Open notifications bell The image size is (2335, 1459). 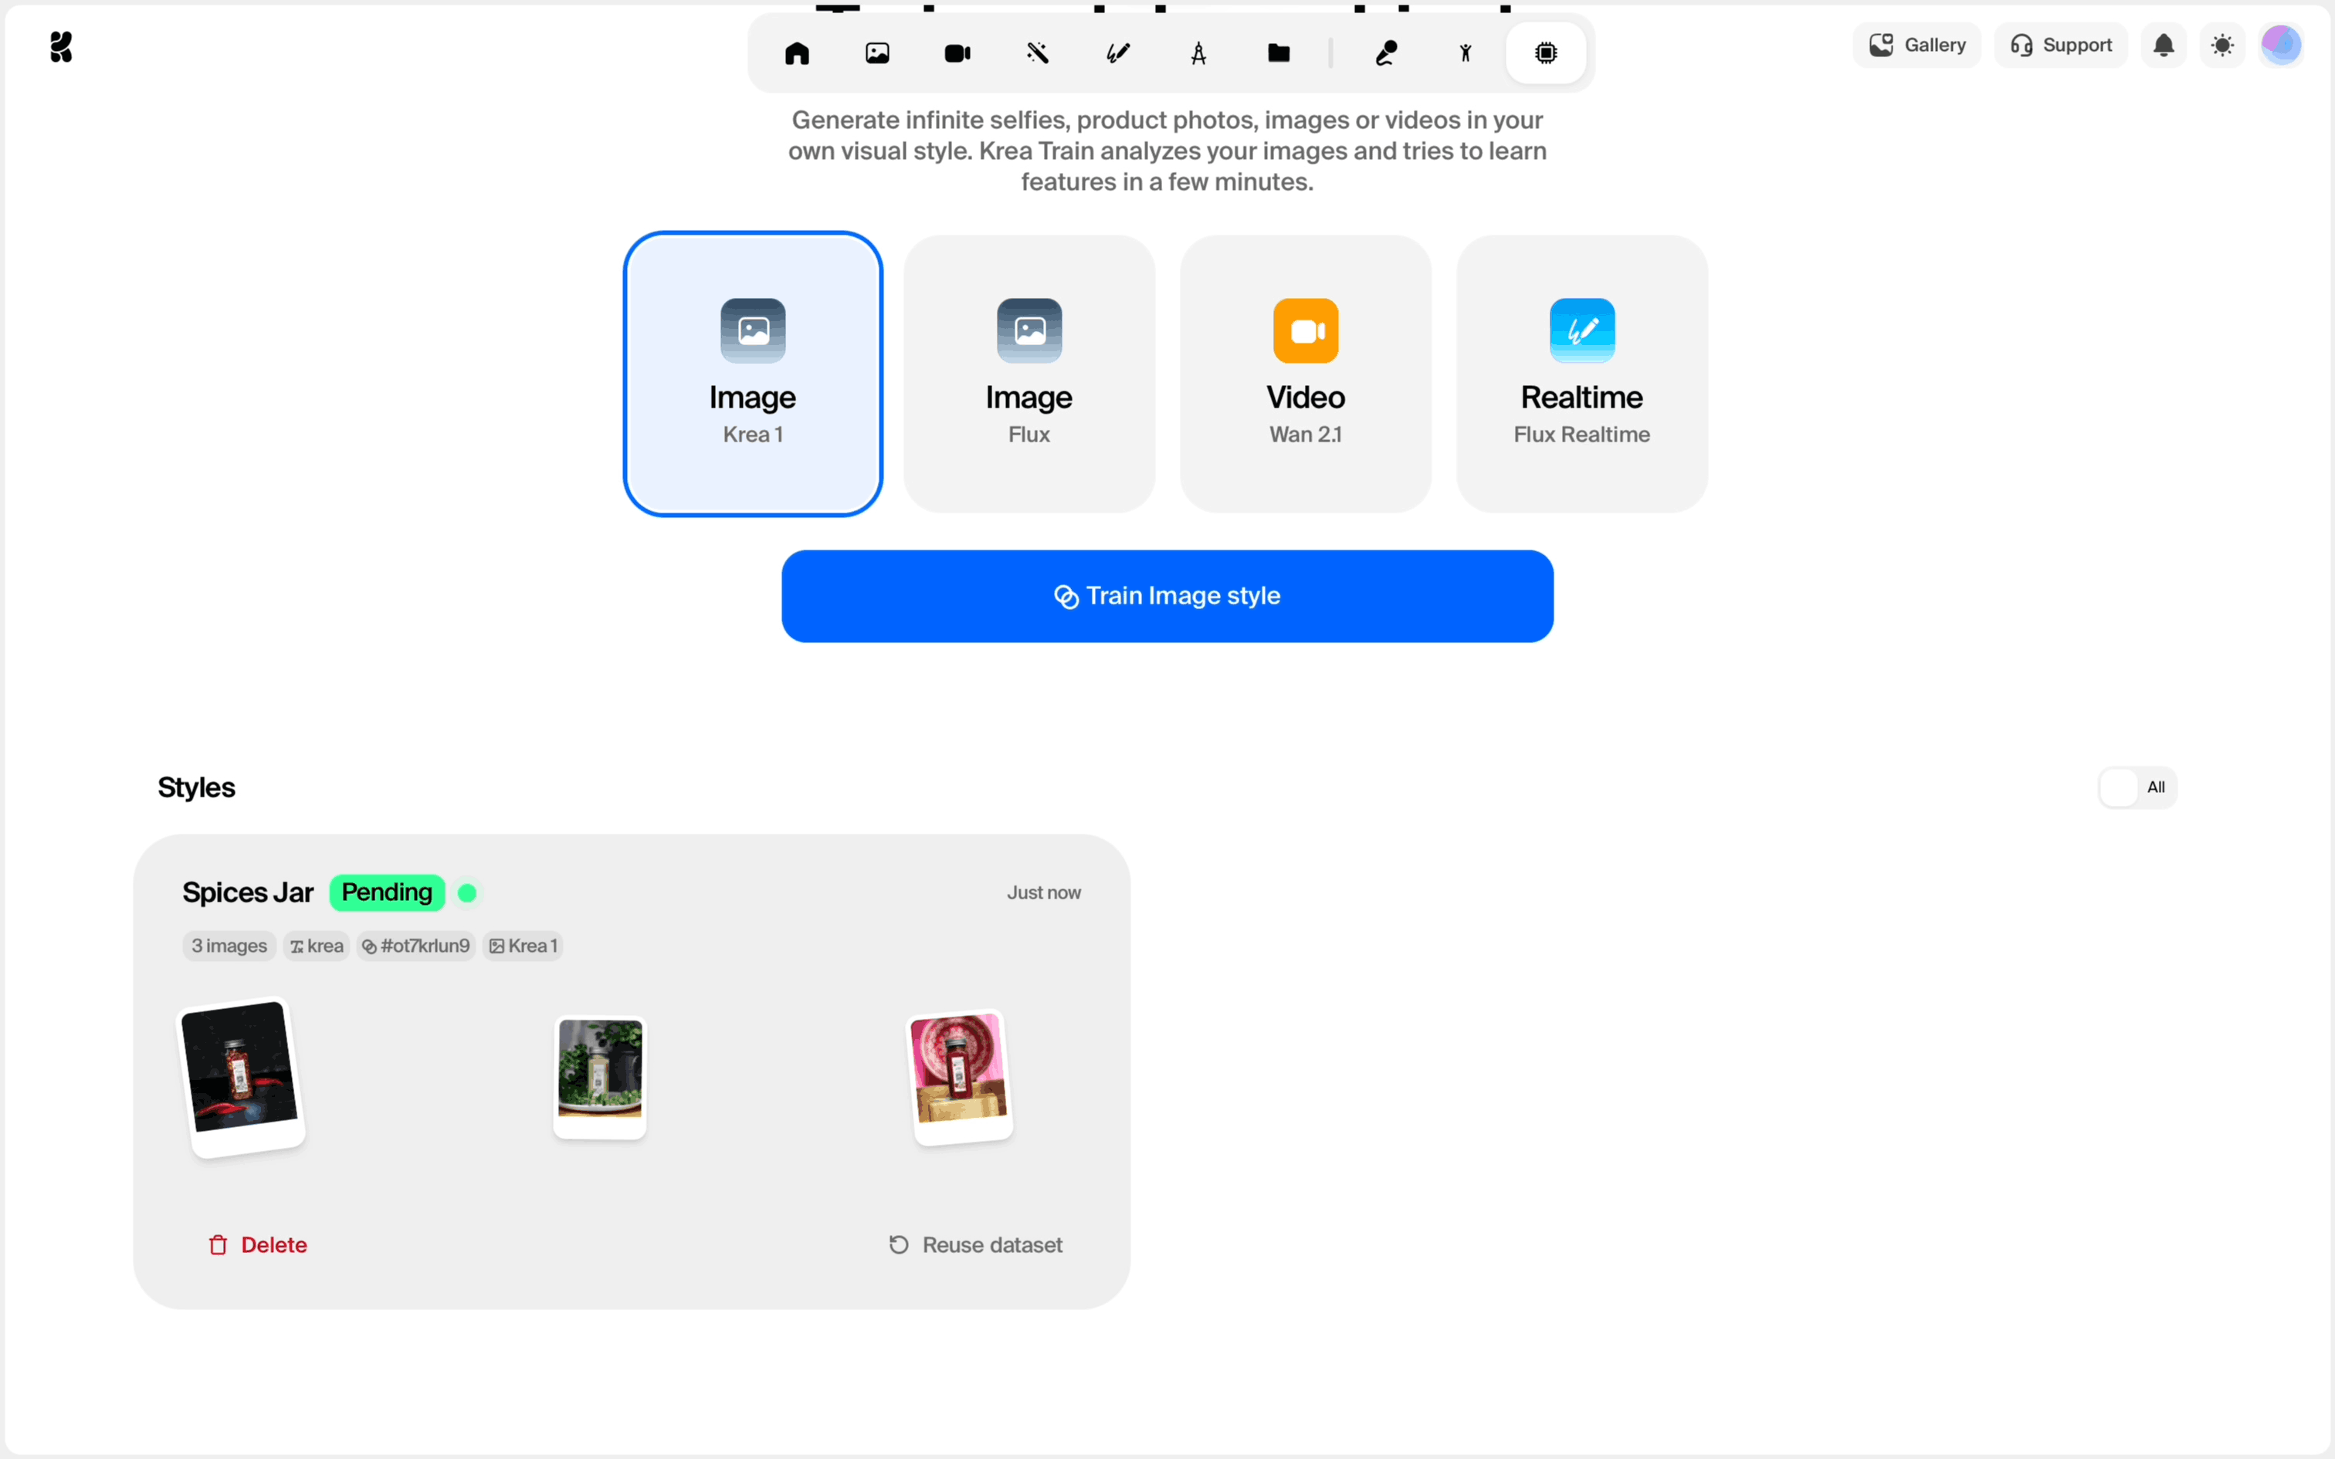tap(2164, 46)
